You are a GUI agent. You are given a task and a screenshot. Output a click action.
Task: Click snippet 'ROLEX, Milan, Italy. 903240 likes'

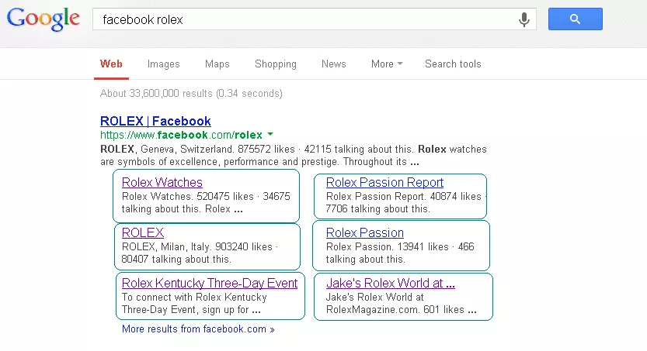pyautogui.click(x=197, y=247)
